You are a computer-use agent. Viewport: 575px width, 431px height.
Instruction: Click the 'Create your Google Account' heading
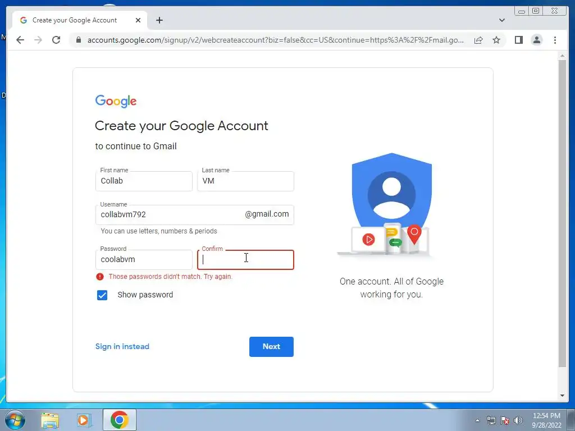pyautogui.click(x=181, y=126)
